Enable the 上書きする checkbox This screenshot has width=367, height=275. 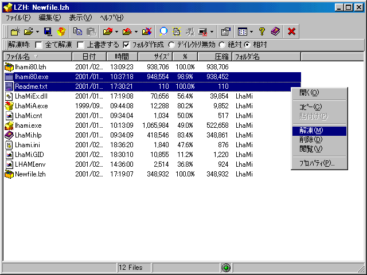coord(80,45)
